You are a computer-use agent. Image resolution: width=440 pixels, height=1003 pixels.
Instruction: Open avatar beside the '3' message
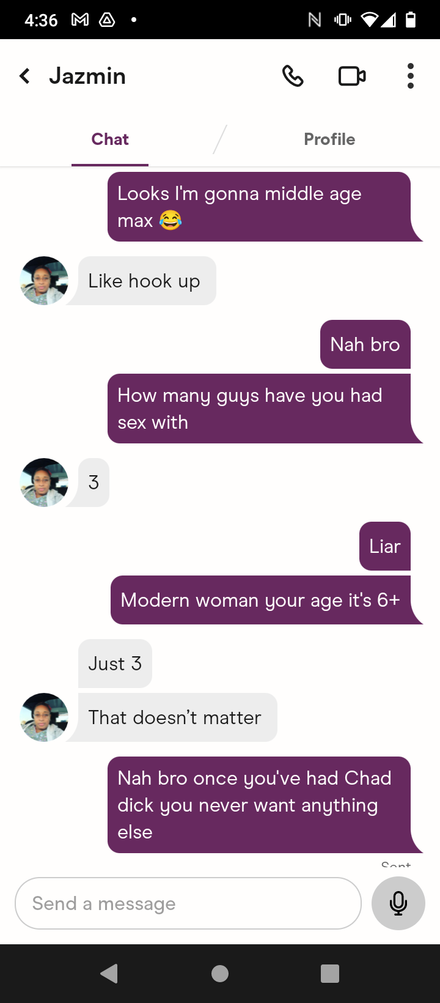44,483
